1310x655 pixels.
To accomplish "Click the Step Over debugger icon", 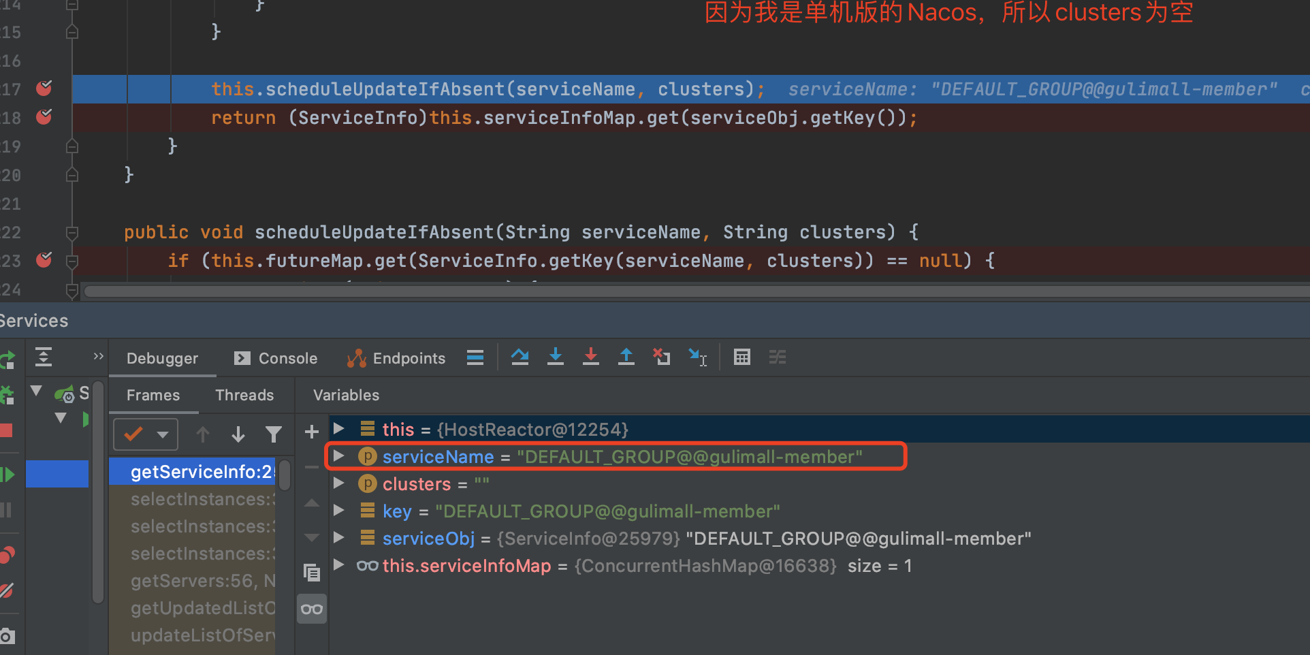I will coord(520,357).
